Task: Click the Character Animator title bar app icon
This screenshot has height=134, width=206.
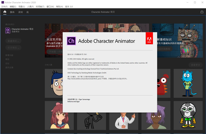Action: tap(2, 2)
